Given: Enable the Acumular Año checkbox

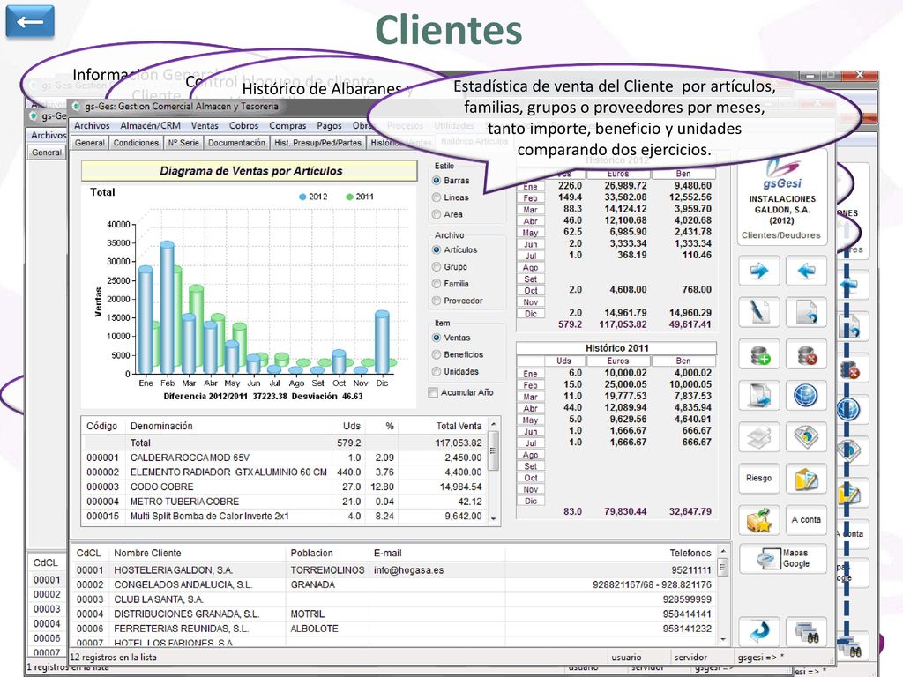Looking at the screenshot, I should (433, 392).
